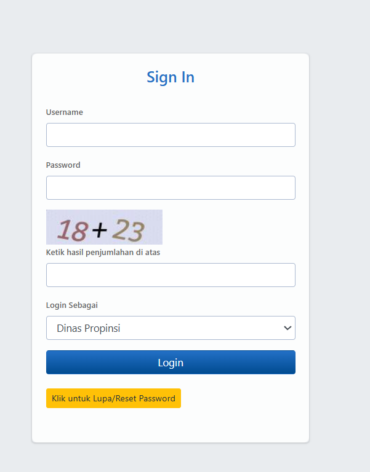Image resolution: width=370 pixels, height=472 pixels.
Task: Click the Username input field
Action: 171,135
